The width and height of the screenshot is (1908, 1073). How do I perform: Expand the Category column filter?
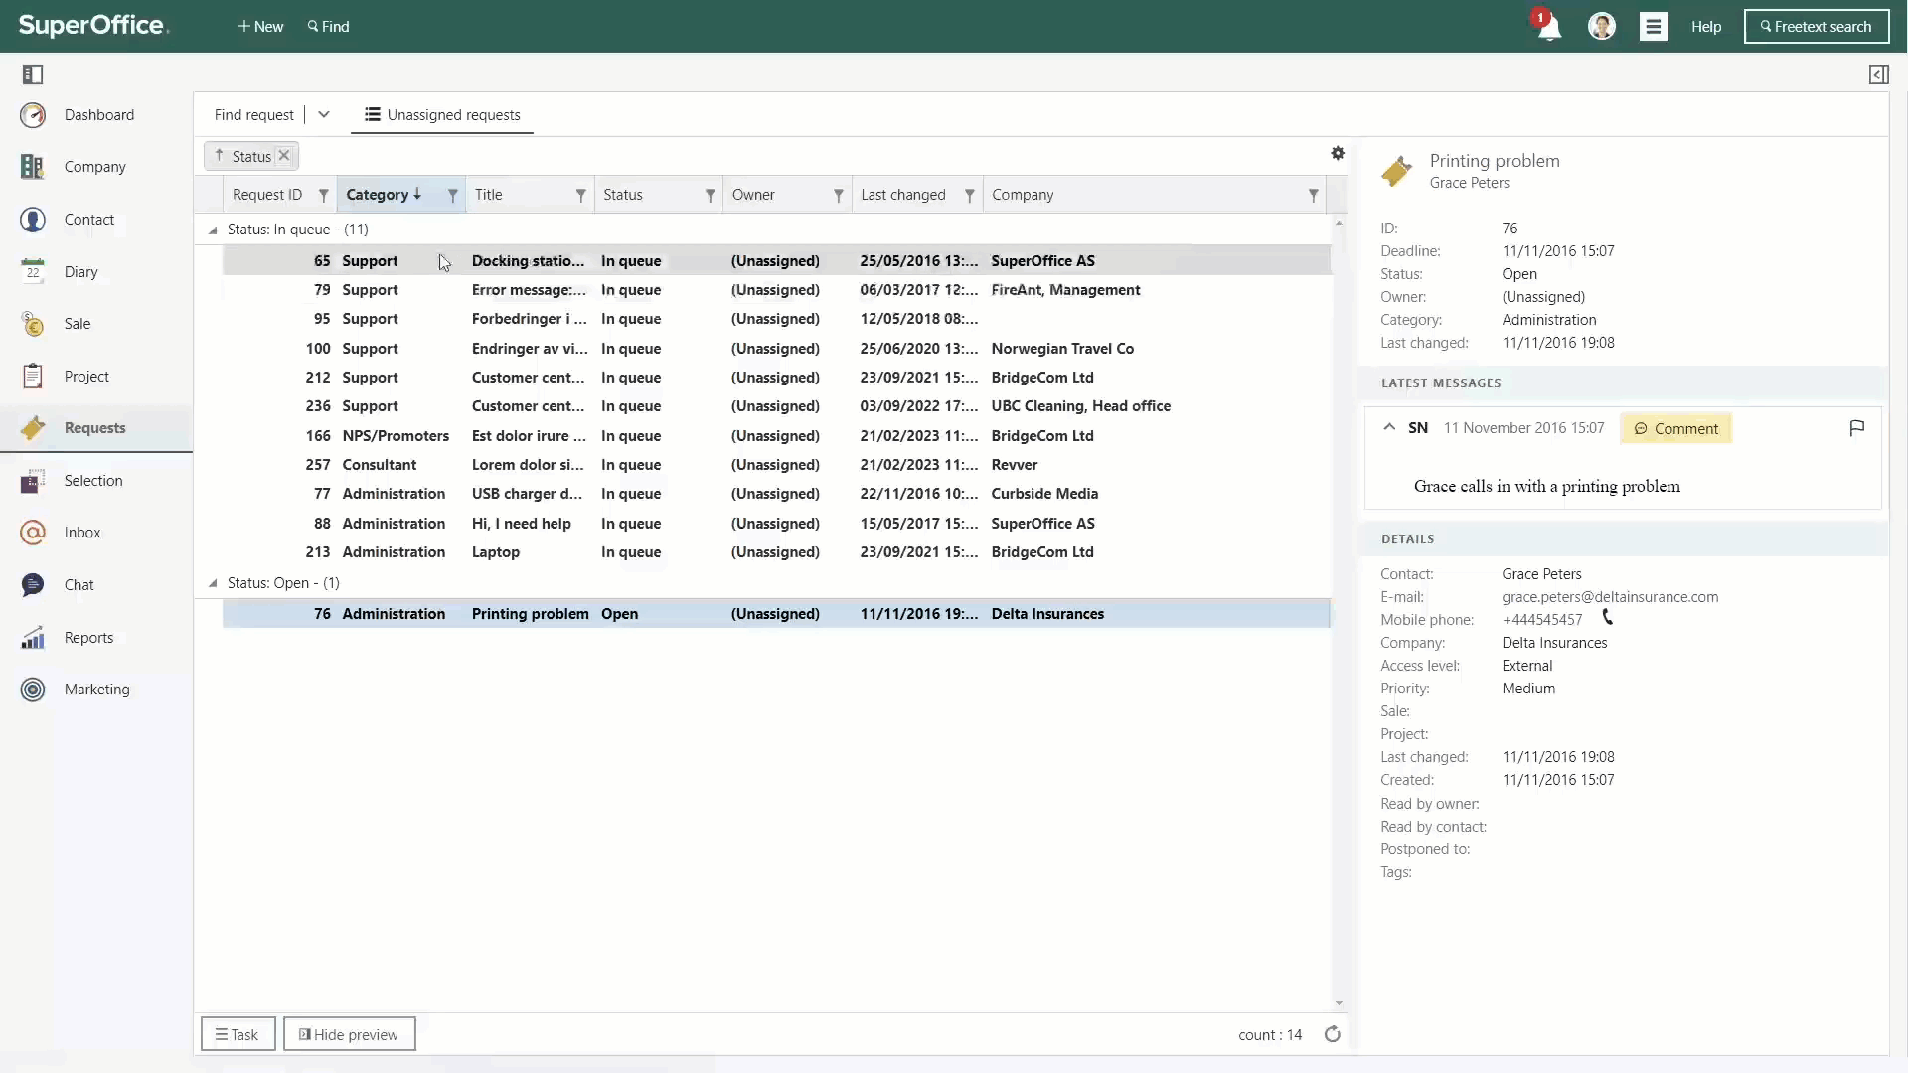click(x=452, y=194)
